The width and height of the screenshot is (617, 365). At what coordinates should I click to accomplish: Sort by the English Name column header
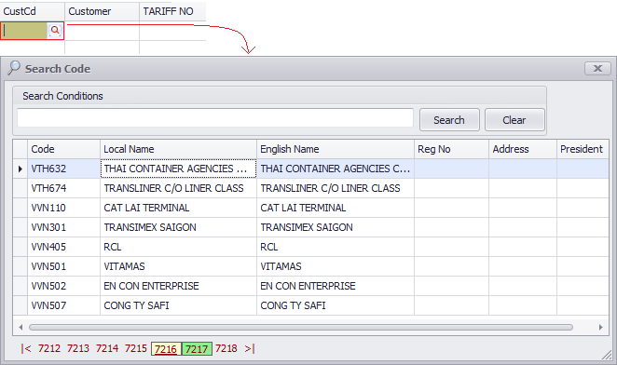tap(336, 149)
